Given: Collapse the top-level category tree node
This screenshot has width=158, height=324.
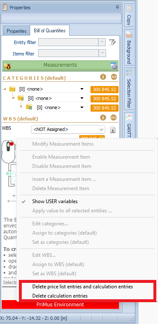Looking at the screenshot, I should (5, 89).
